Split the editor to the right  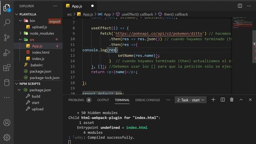[240, 6]
